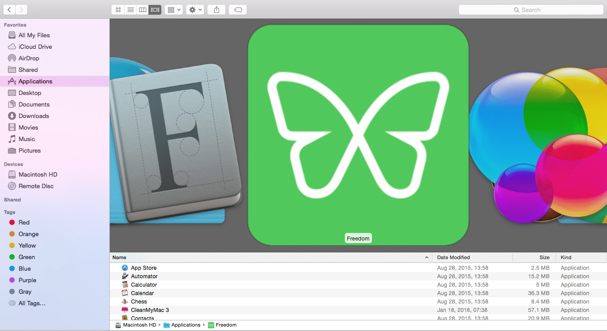Select the CleanMyMac 3 app icon
This screenshot has width=607, height=331.
click(125, 310)
